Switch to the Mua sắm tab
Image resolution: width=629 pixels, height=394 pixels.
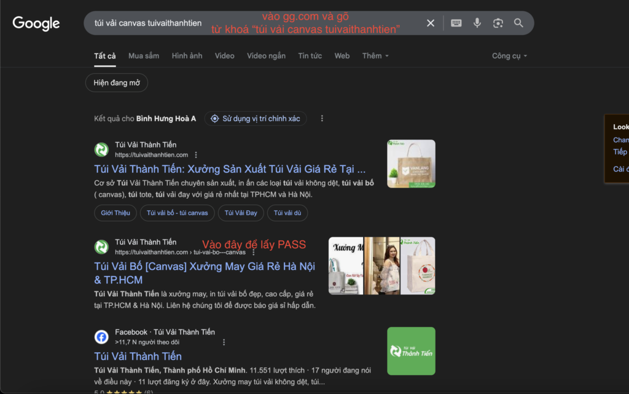144,56
